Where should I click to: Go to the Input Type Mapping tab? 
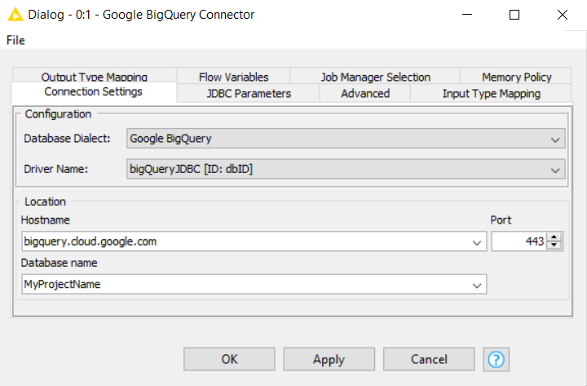(x=491, y=93)
